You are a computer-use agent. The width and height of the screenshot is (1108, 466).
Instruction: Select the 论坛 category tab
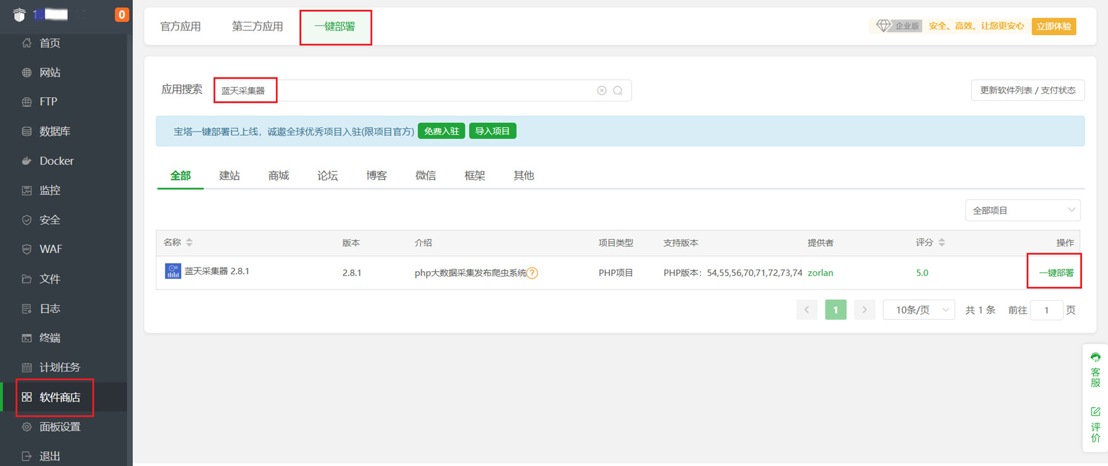tap(327, 176)
